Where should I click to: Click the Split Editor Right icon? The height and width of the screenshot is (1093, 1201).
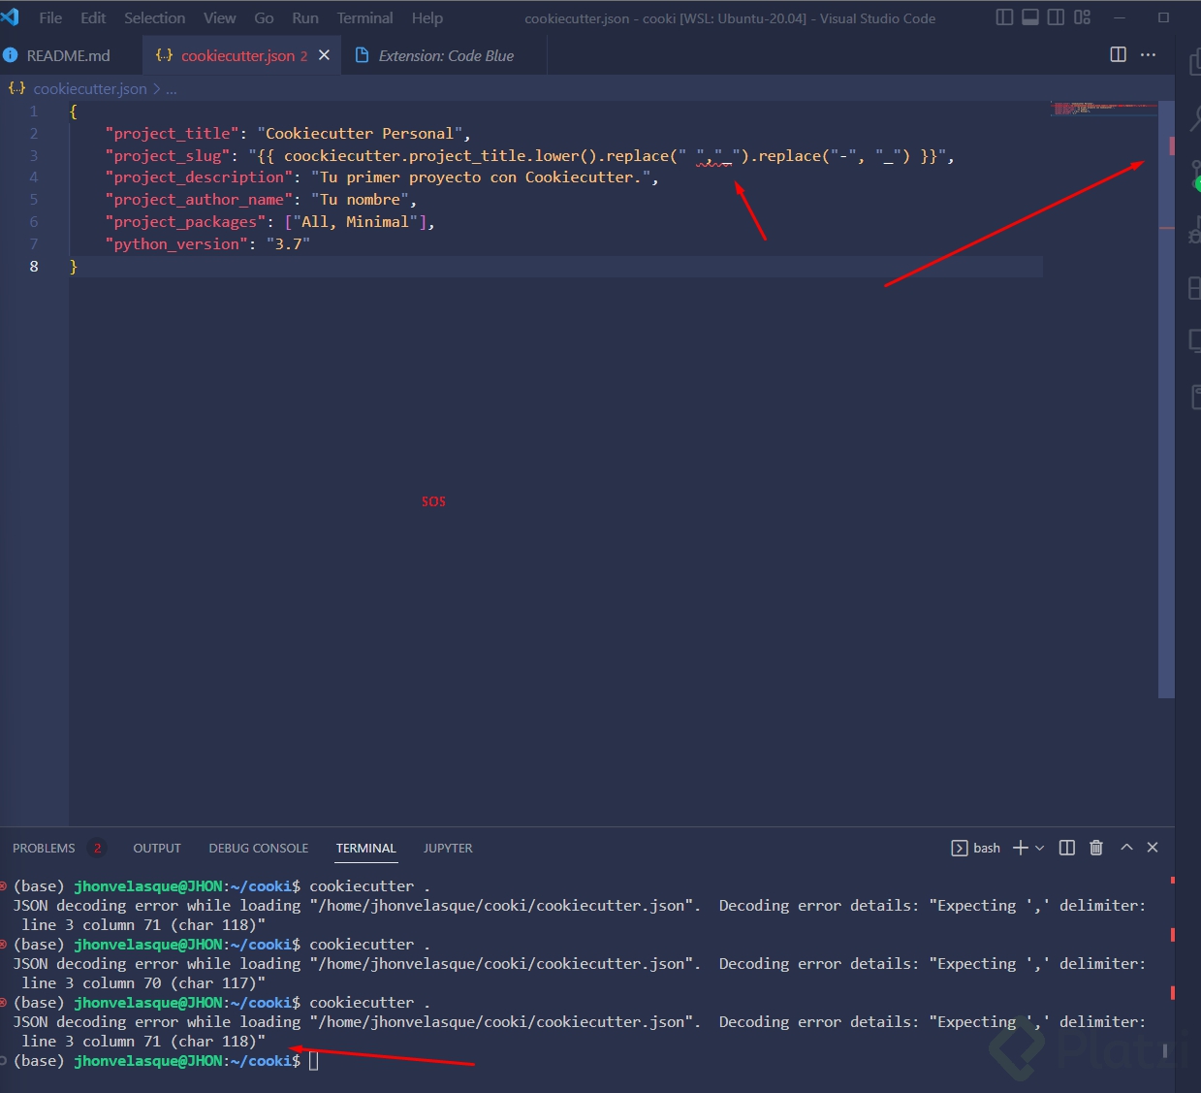pyautogui.click(x=1118, y=55)
